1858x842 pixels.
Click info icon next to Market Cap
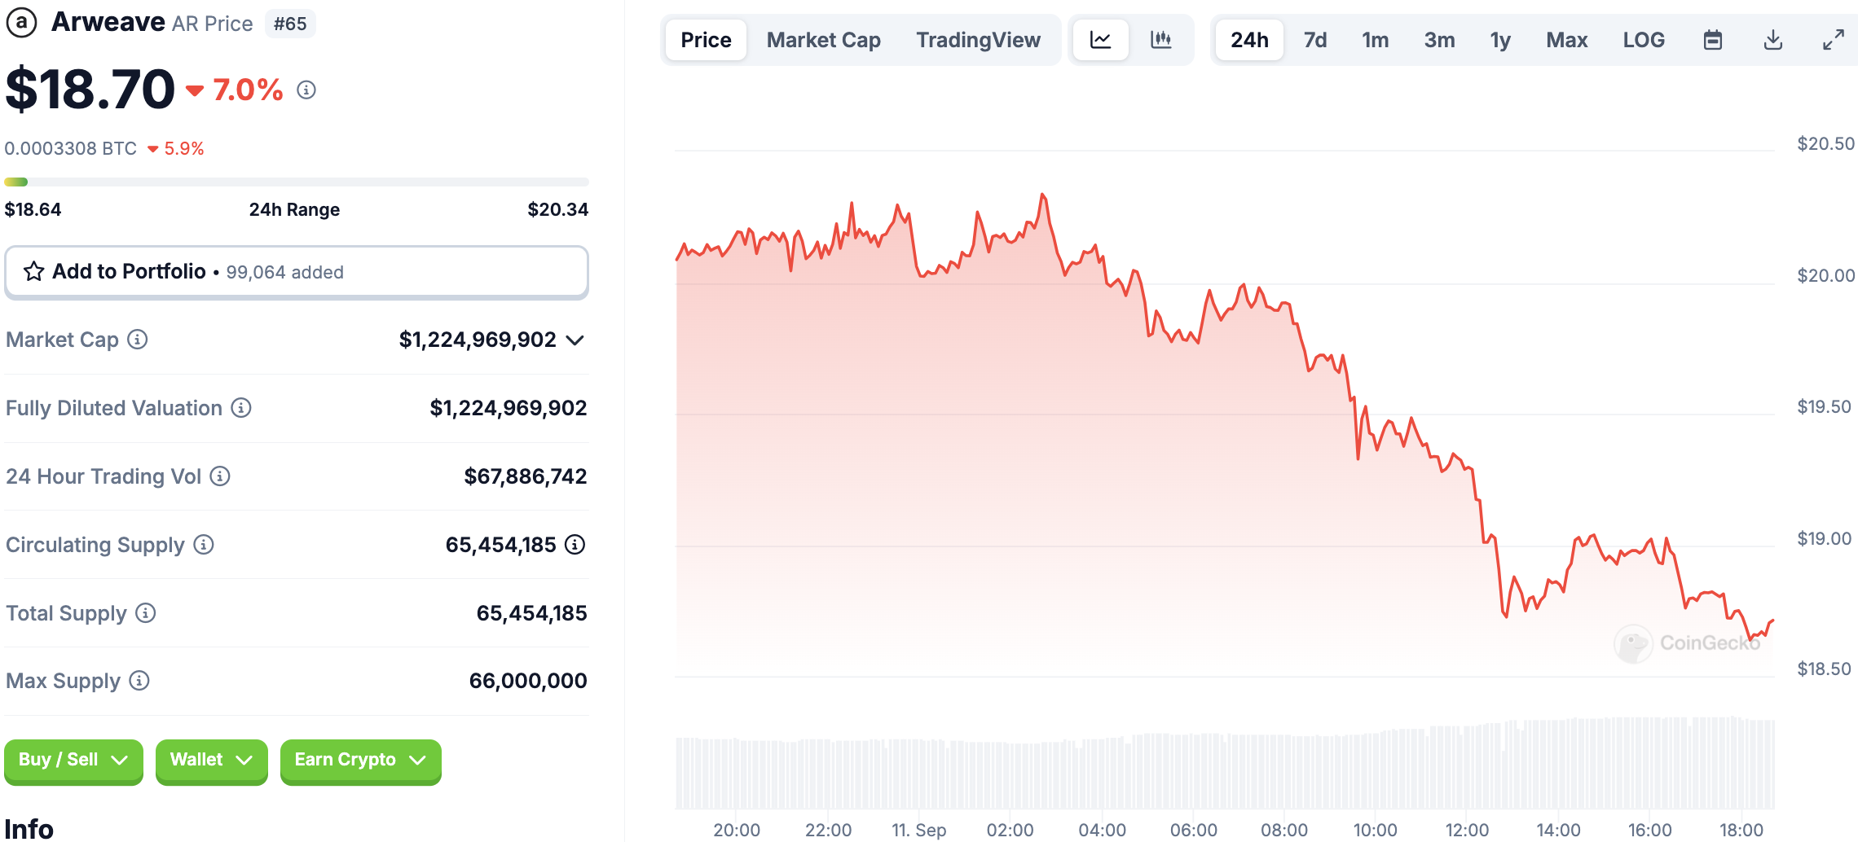138,340
